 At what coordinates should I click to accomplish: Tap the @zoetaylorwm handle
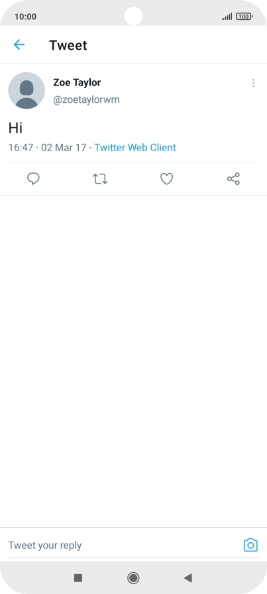pos(86,100)
